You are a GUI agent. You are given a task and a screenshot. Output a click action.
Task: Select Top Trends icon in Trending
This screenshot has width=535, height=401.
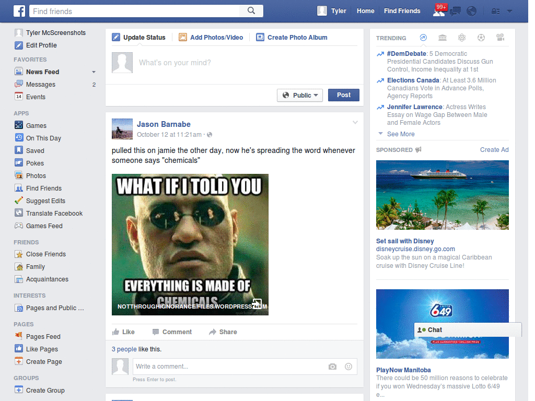[423, 38]
